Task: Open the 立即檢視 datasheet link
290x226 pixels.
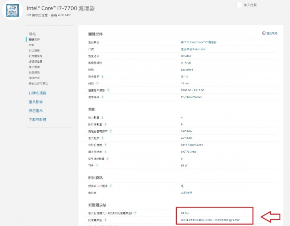Action: [x=186, y=193]
